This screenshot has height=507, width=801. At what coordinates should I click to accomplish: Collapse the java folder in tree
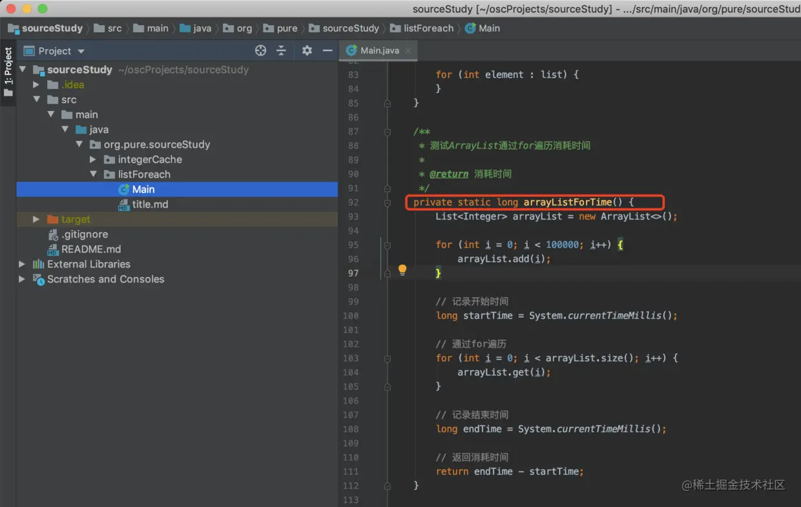tap(65, 129)
